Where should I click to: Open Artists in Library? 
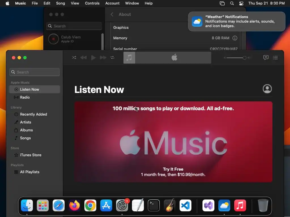tap(35, 122)
